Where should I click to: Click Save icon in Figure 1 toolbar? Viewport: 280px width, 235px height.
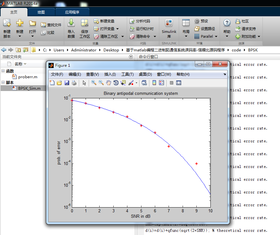pos(67,83)
